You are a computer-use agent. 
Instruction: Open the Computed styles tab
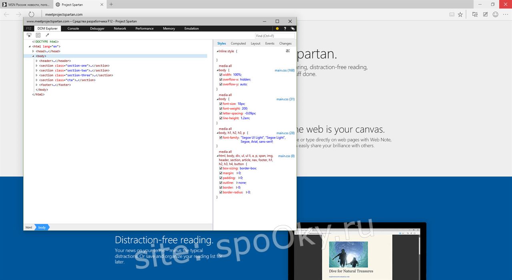[238, 43]
